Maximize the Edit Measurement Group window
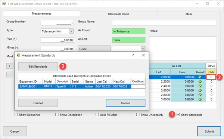The image size is (224, 139). [x=208, y=4]
